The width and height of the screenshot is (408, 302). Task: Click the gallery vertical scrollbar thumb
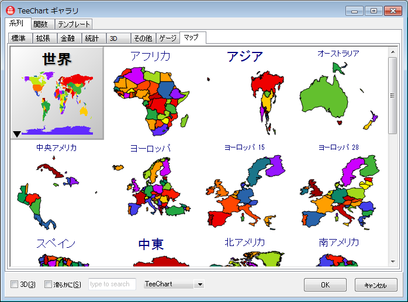393,96
